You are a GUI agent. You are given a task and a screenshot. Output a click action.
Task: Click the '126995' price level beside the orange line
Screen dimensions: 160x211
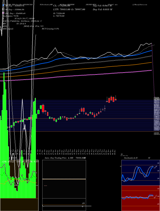(156, 133)
